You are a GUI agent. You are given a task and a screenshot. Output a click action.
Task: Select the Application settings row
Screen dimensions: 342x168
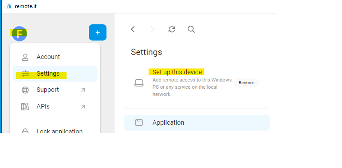197,123
